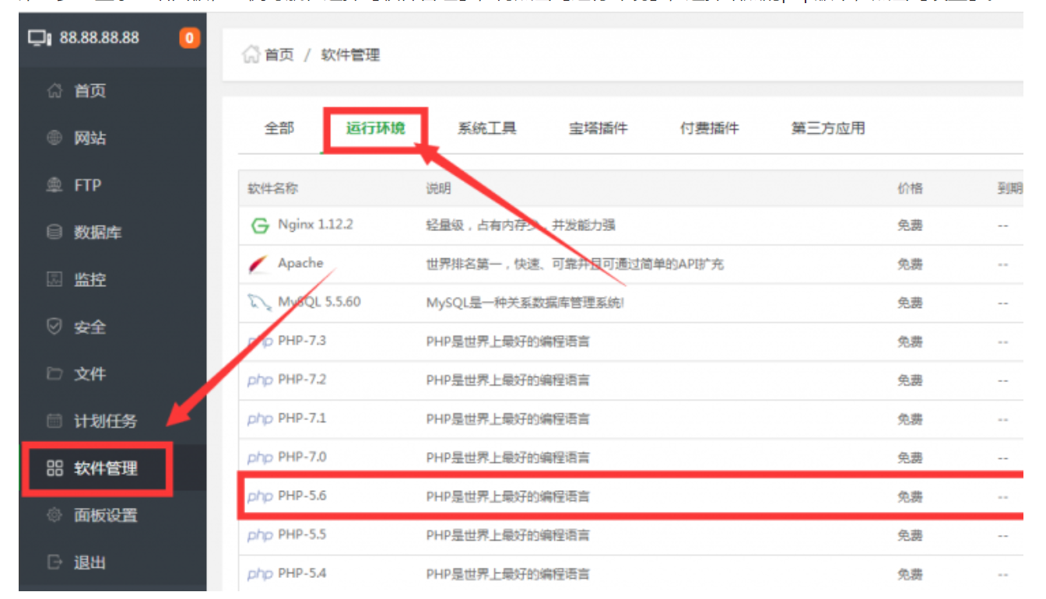1046x599 pixels.
Task: Click the home icon in the sidebar
Action: [x=54, y=91]
